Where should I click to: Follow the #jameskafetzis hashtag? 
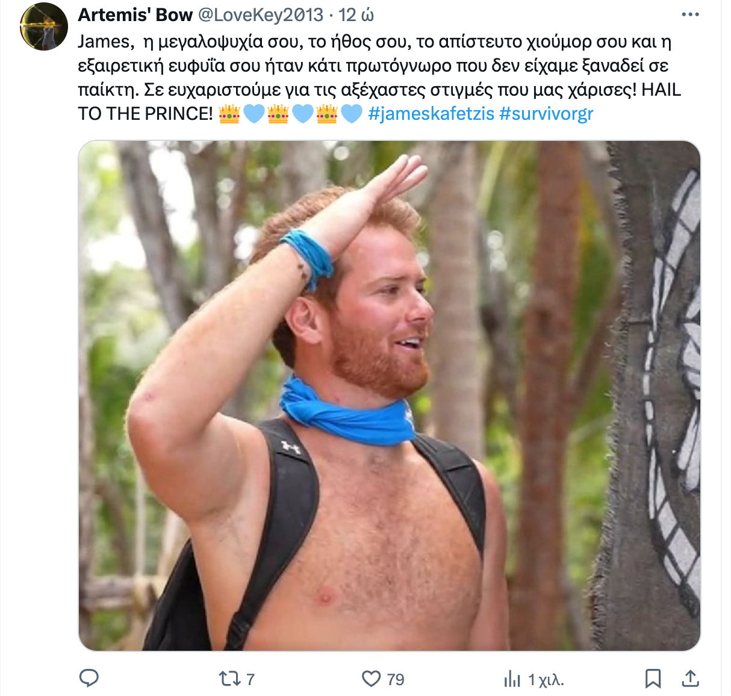pyautogui.click(x=431, y=113)
